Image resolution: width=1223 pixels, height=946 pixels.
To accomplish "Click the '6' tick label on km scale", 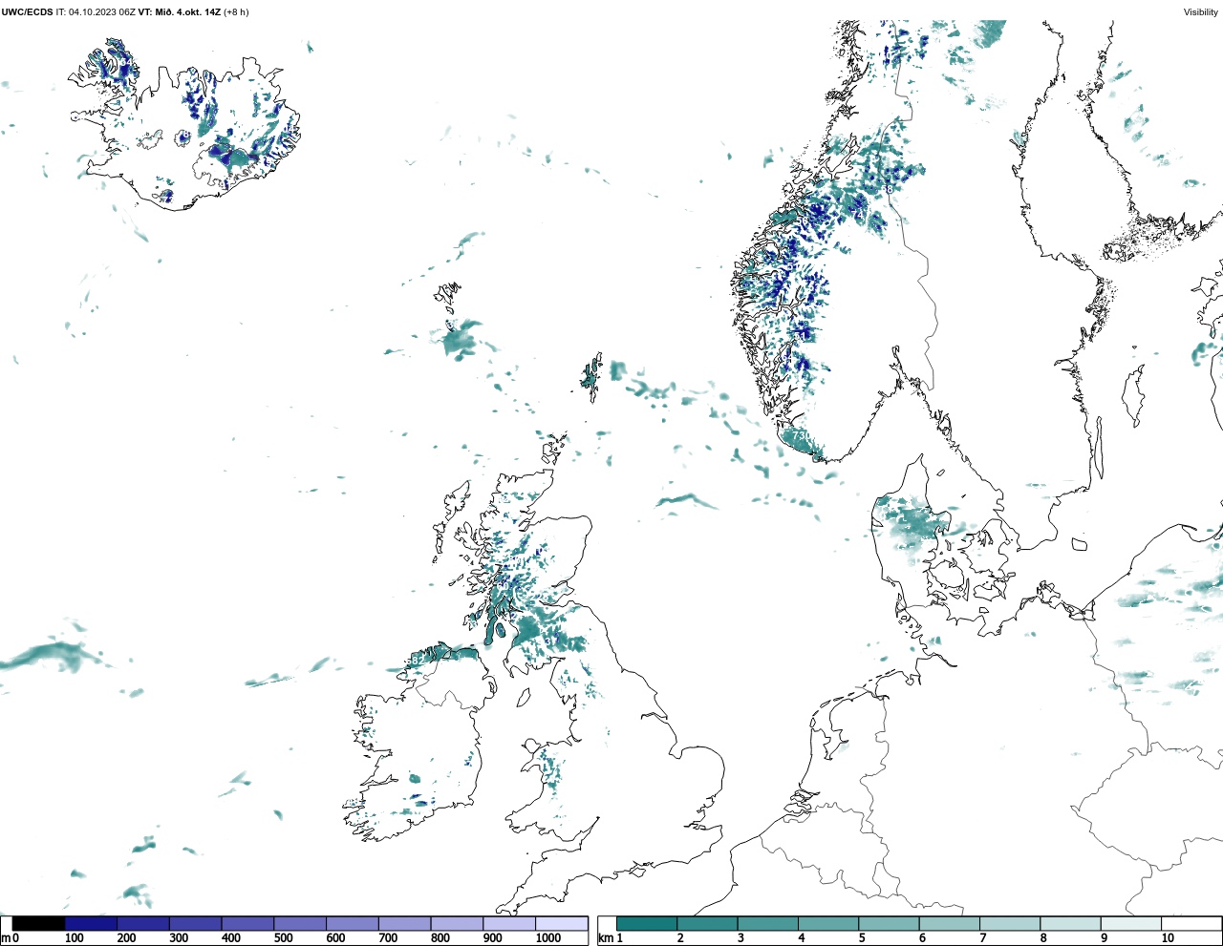I will click(922, 938).
